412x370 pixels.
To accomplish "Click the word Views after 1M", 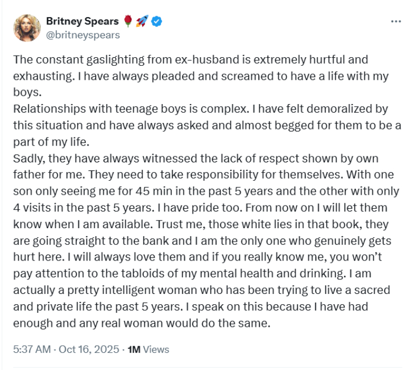I will 156,349.
